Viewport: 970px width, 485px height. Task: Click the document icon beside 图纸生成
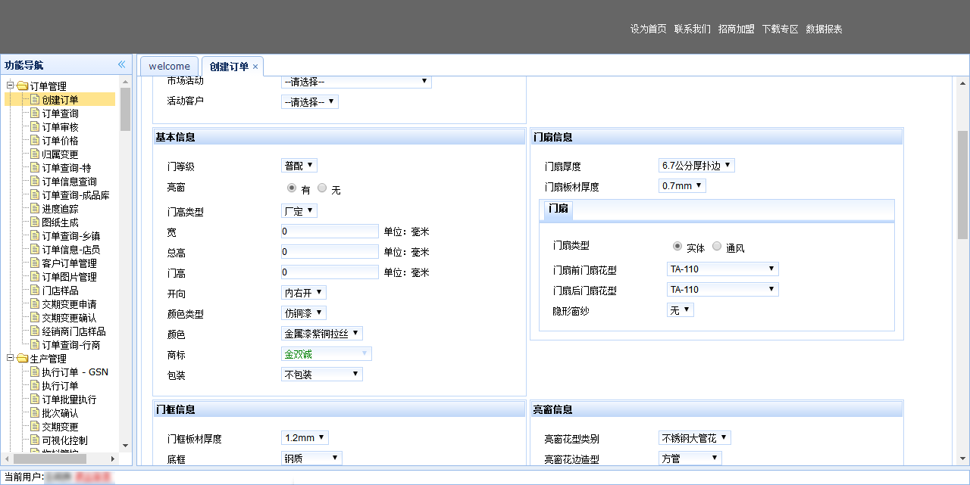click(x=34, y=222)
